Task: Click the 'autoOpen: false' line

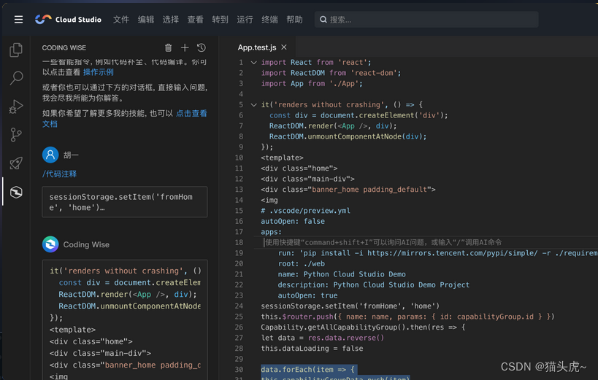Action: pos(293,221)
